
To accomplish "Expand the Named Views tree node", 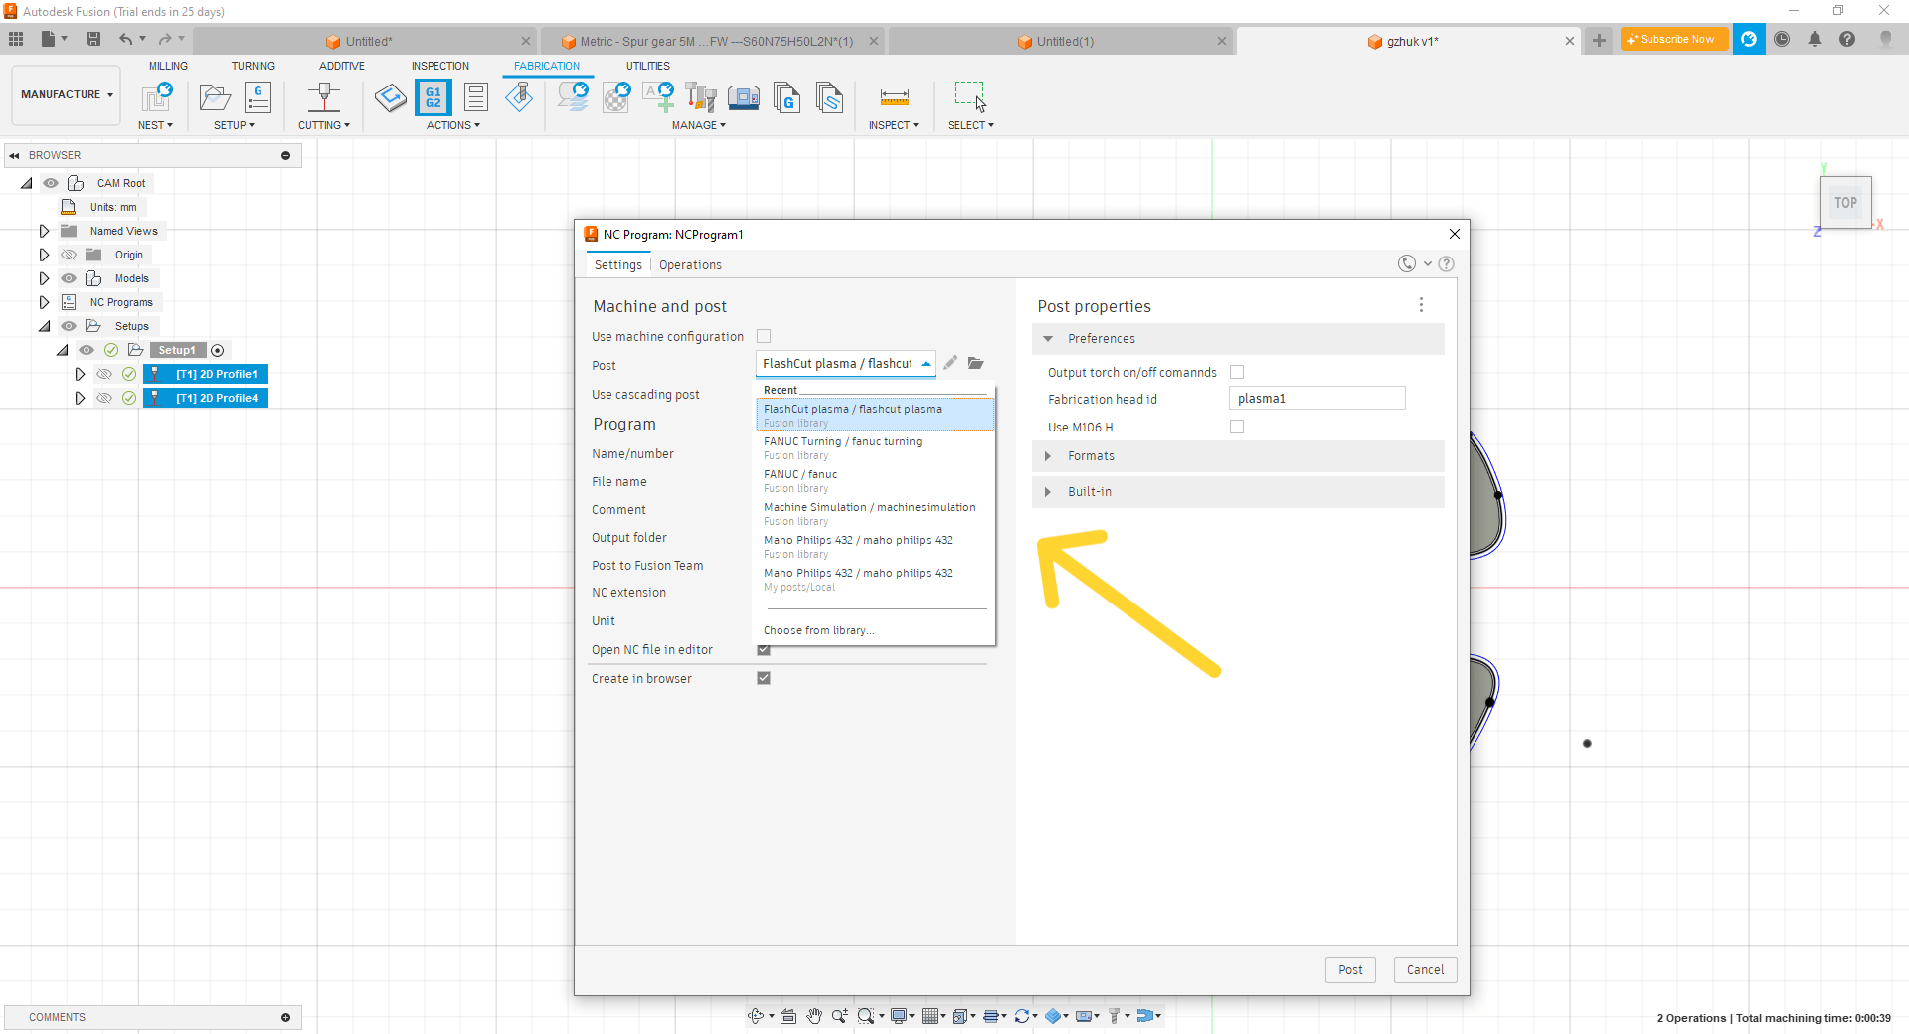I will pos(44,231).
